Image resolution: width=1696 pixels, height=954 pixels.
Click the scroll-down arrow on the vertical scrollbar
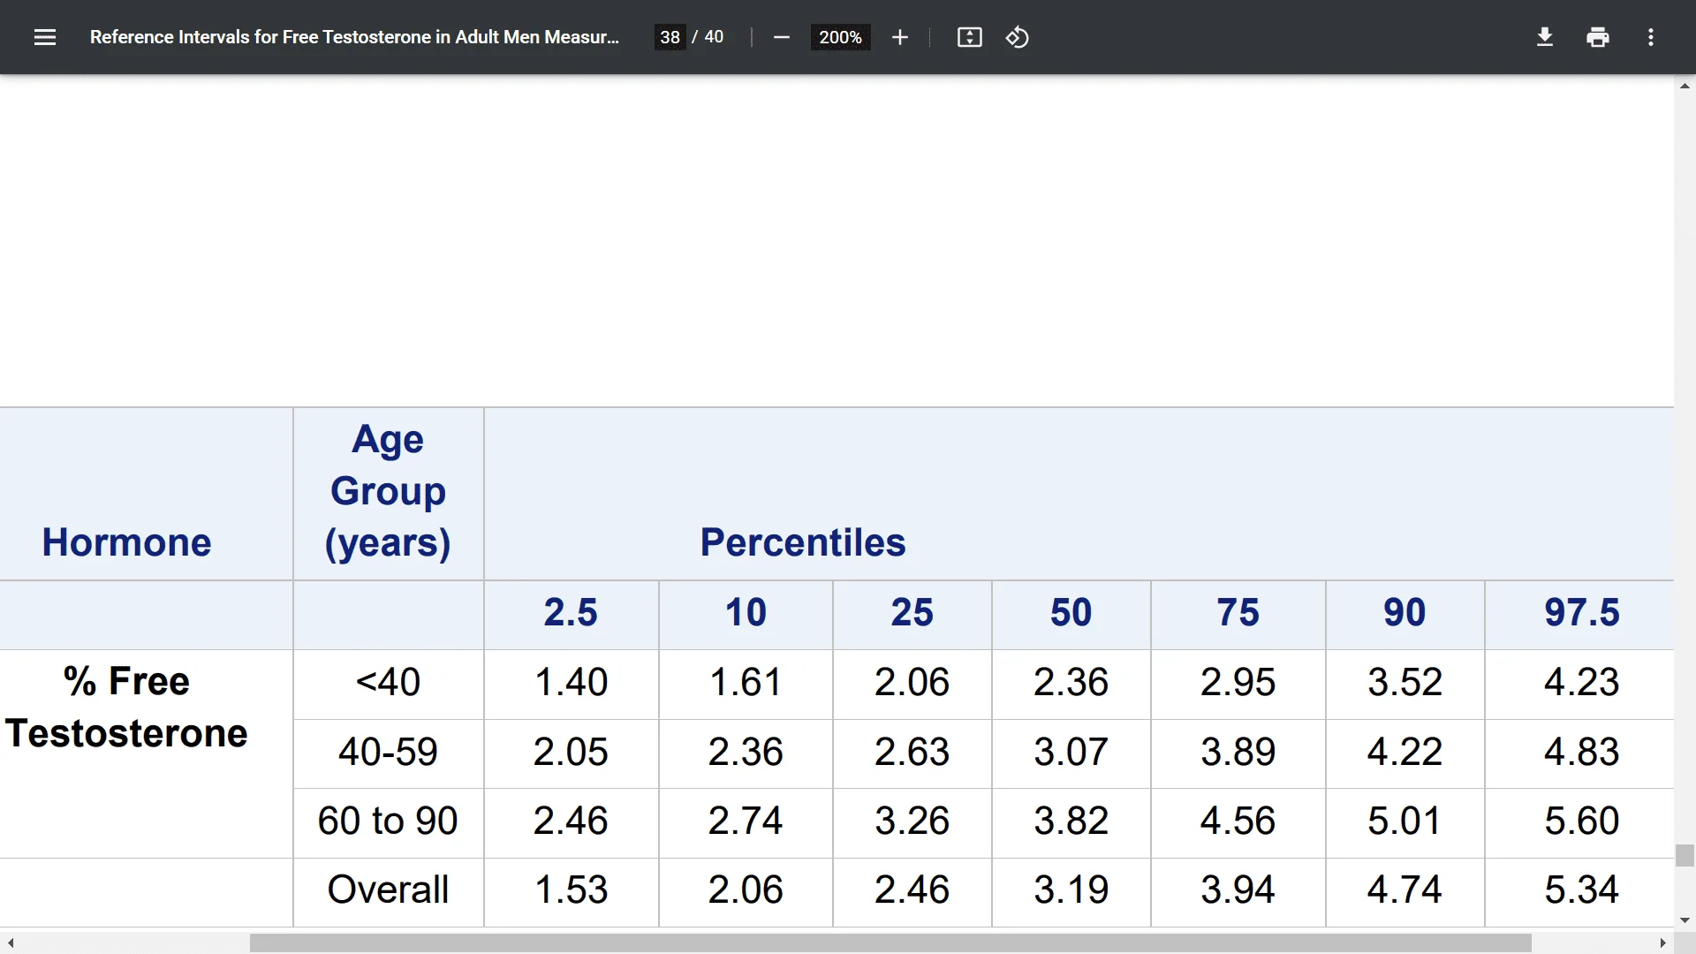[1685, 920]
